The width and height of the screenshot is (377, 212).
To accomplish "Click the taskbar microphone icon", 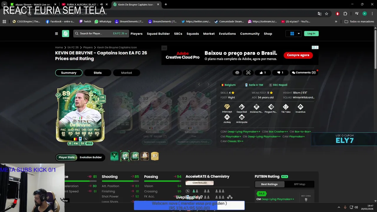I will click(x=345, y=207).
